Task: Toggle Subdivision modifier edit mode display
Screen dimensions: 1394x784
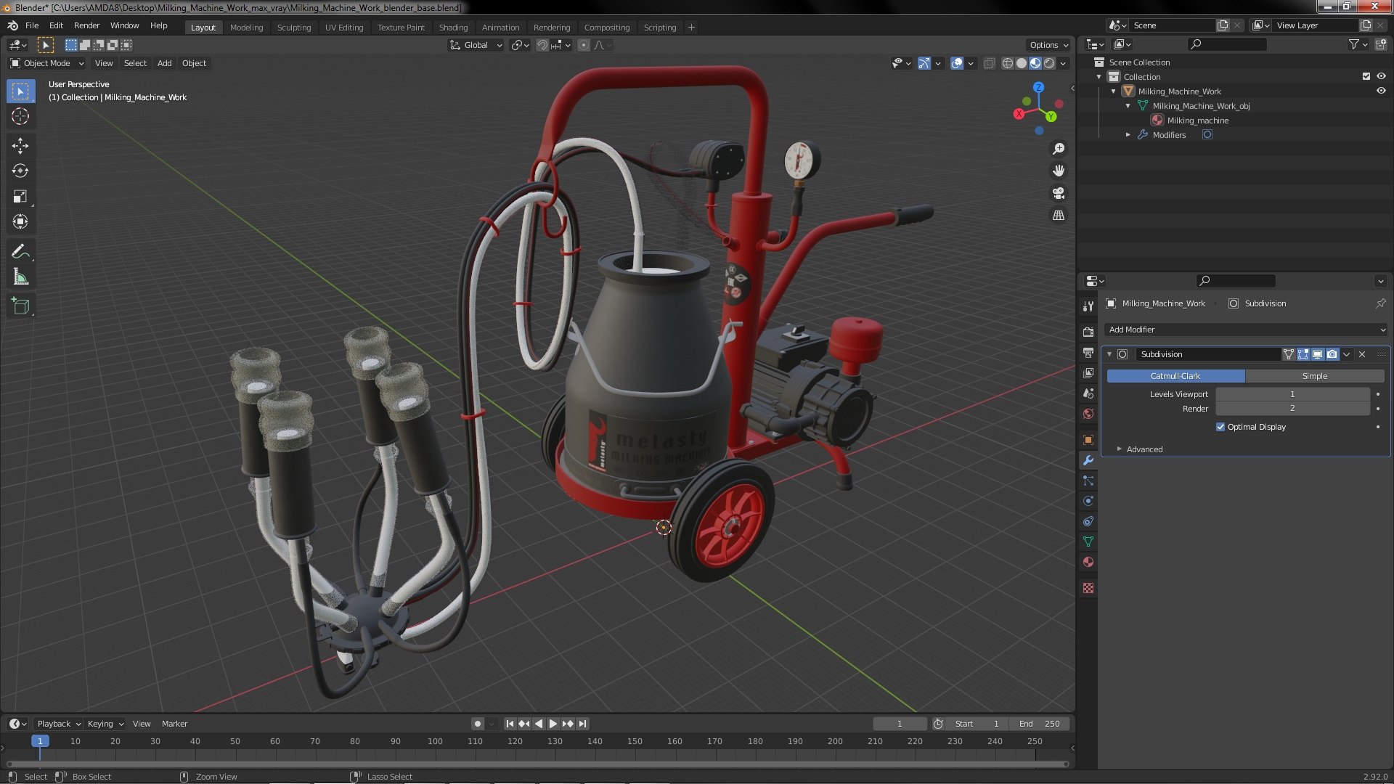Action: click(x=1303, y=354)
